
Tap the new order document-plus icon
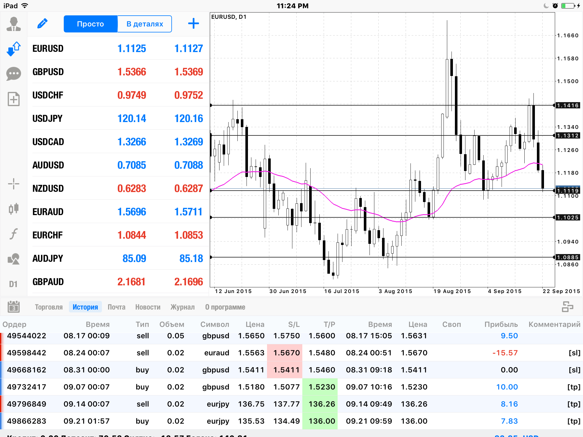tap(13, 99)
